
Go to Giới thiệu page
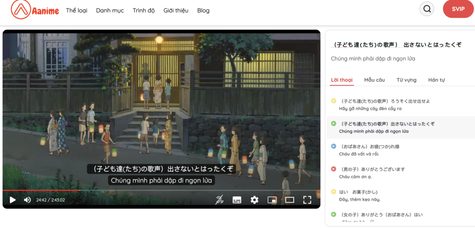[176, 10]
